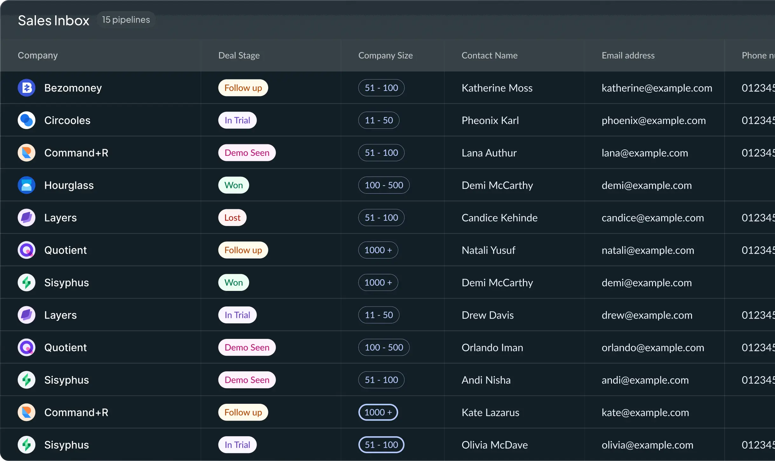Open katherine@example.com email link
775x461 pixels.
(657, 88)
